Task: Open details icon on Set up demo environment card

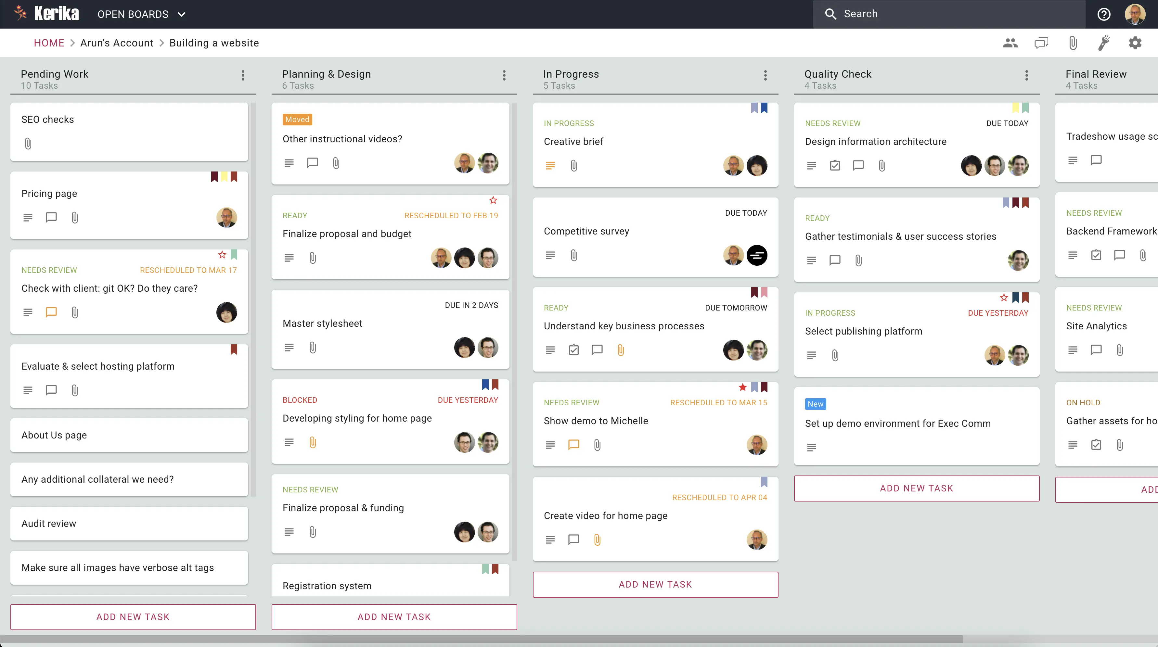Action: tap(811, 448)
